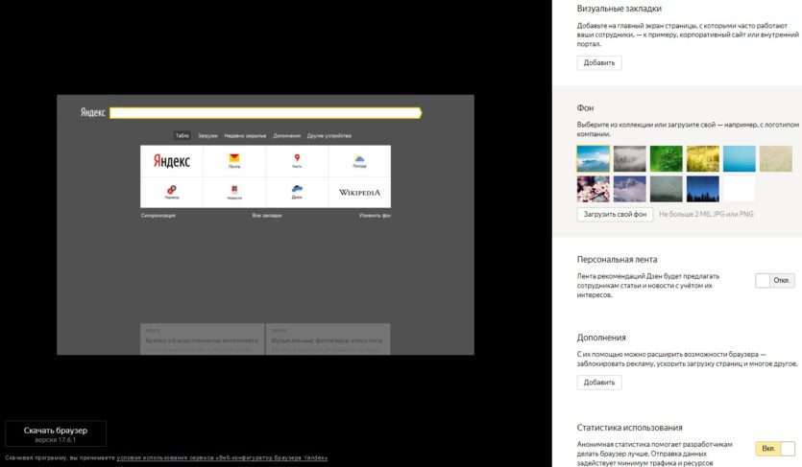The image size is (802, 467).
Task: Switch to the Другие устройства tab
Action: pos(328,136)
